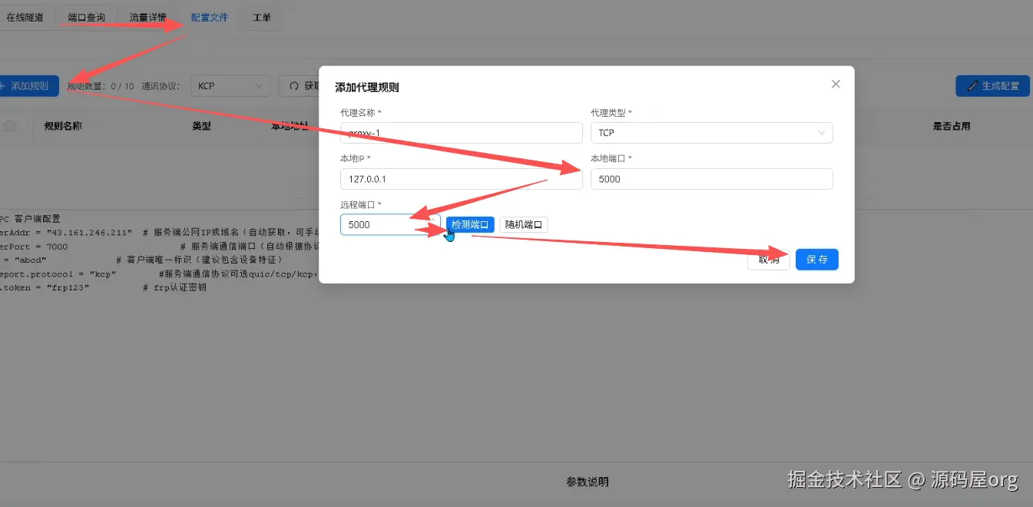Click the refresh icon on the 获取 button
This screenshot has height=507, width=1033.
[x=293, y=86]
